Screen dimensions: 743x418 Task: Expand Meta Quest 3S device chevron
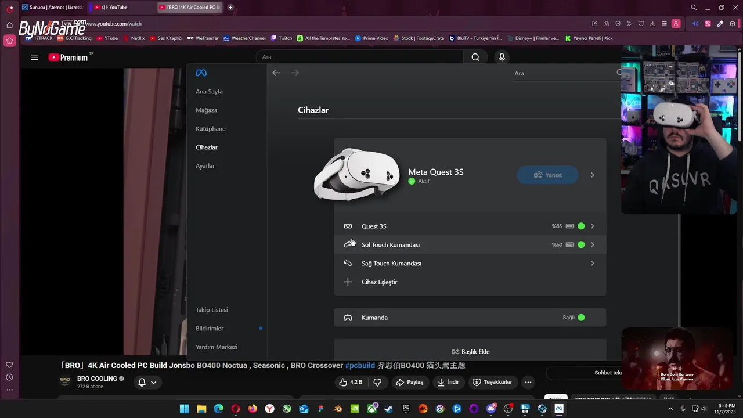point(592,175)
